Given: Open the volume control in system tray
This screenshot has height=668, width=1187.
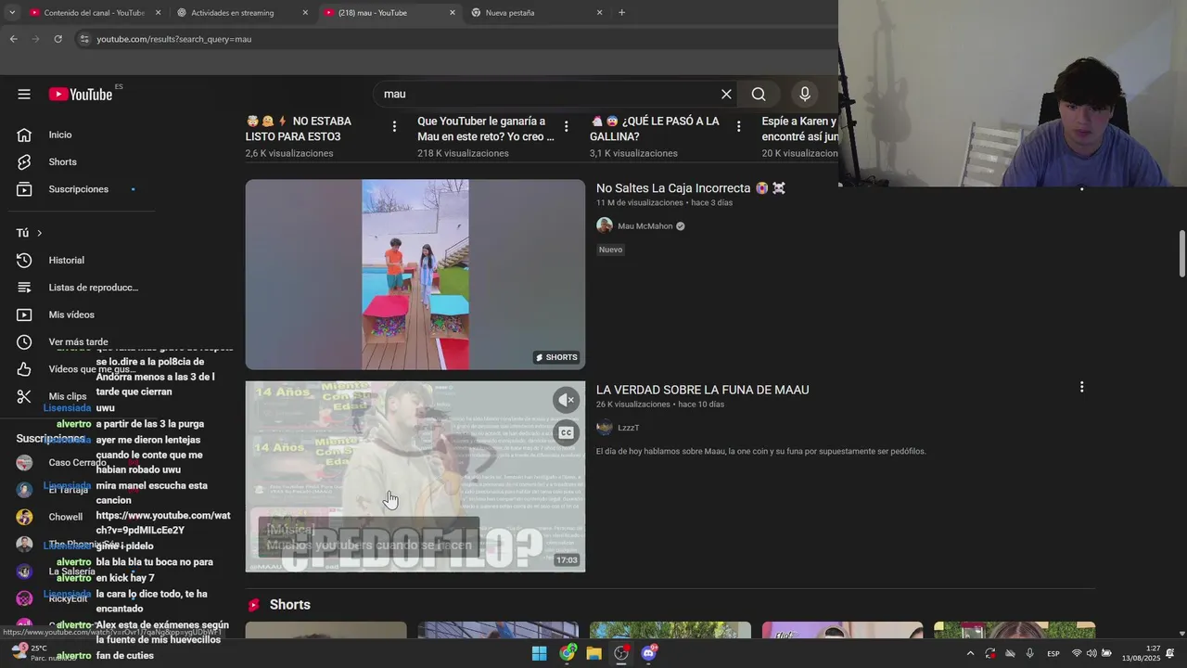Looking at the screenshot, I should tap(1091, 653).
